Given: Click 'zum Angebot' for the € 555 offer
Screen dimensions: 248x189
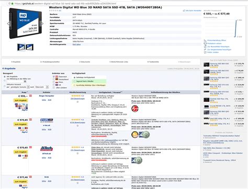Looking at the screenshot, I should pyautogui.click(x=20, y=100).
